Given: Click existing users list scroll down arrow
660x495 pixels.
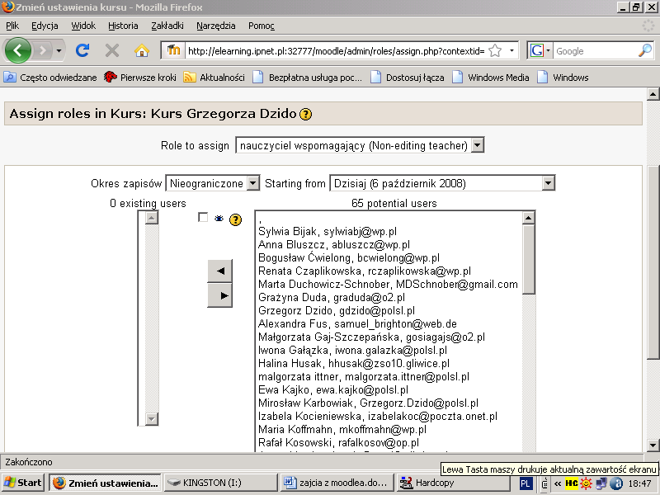Looking at the screenshot, I should pyautogui.click(x=152, y=419).
